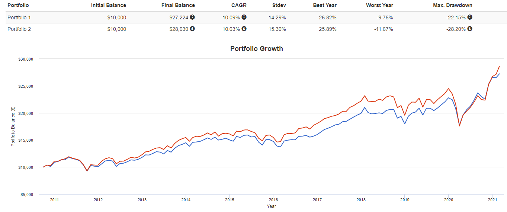Click info icon next to 10.63% CAGR
This screenshot has height=212, width=507.
click(x=244, y=29)
